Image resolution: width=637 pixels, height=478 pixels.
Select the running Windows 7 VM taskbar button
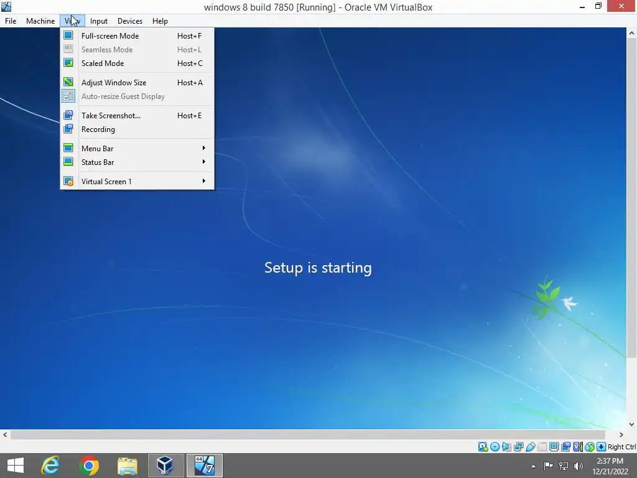point(204,466)
